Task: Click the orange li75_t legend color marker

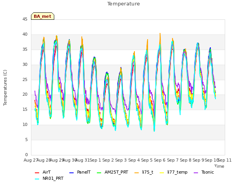Action: pyautogui.click(x=136, y=173)
